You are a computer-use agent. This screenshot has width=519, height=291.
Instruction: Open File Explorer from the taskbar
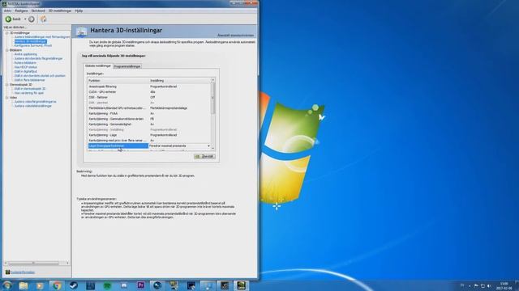24,285
